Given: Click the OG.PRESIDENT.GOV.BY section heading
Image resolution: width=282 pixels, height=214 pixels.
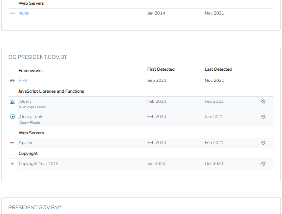Looking at the screenshot, I should click(38, 57).
